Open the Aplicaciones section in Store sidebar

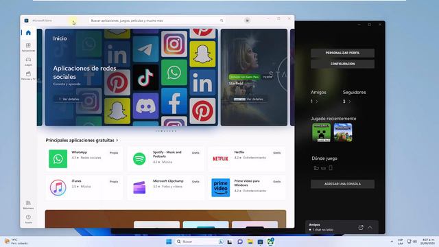tap(28, 47)
